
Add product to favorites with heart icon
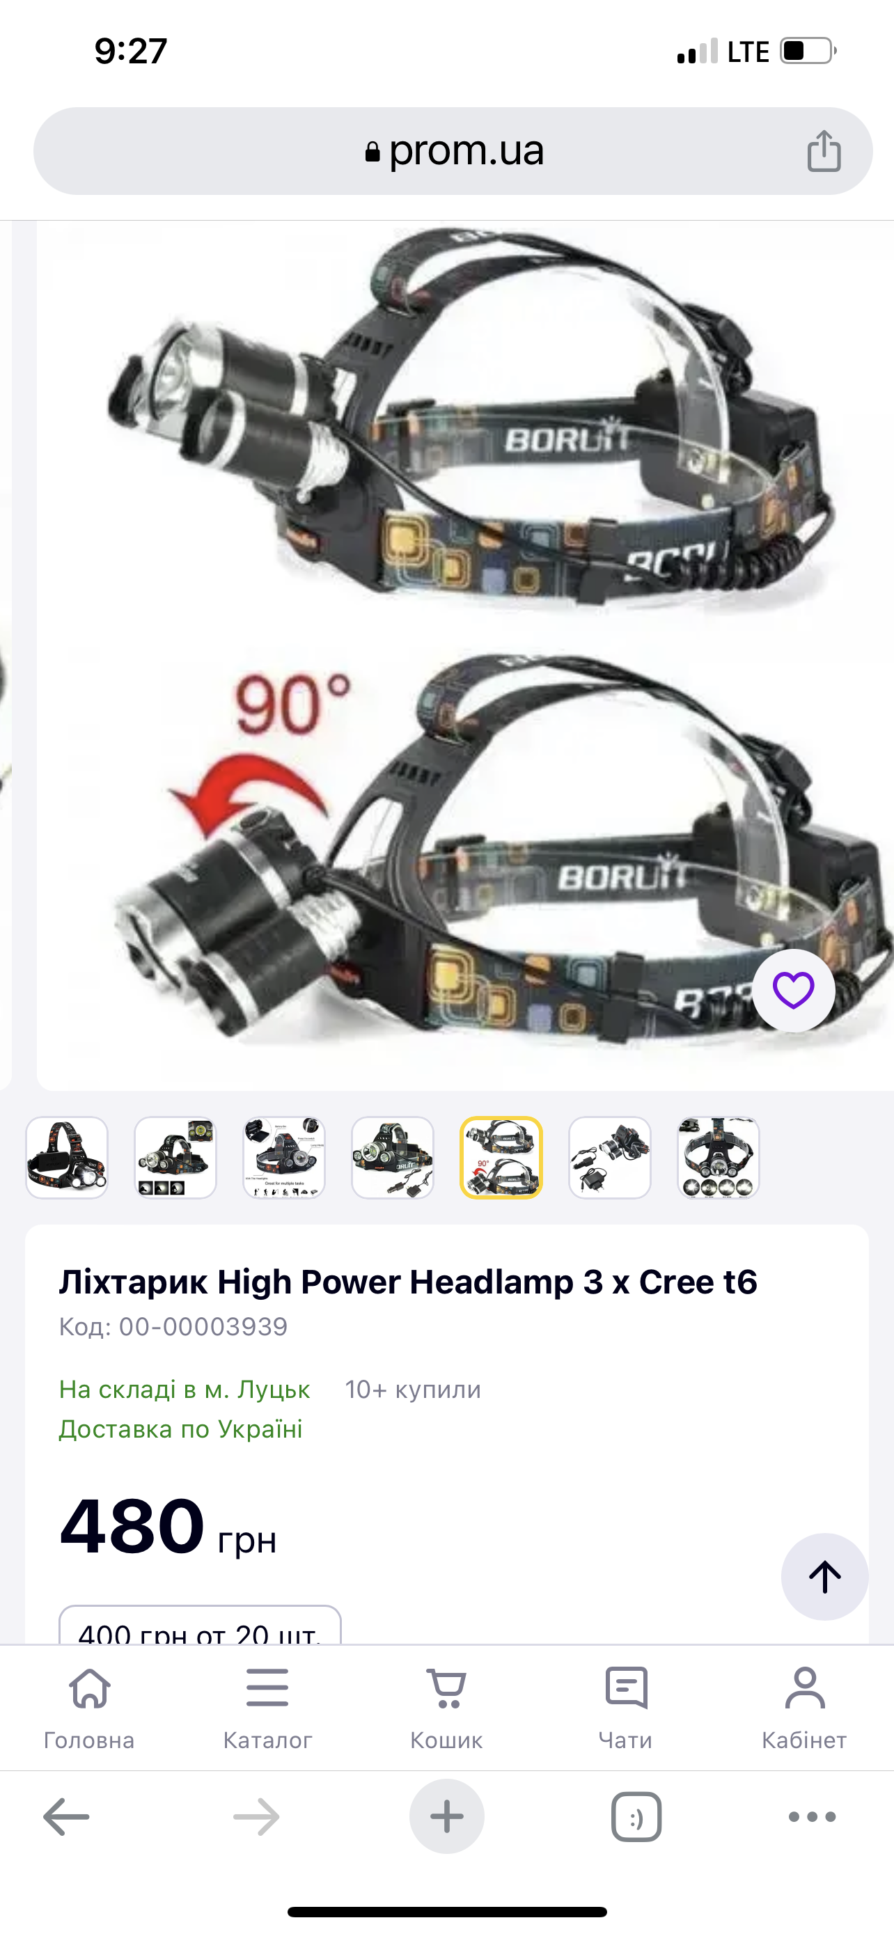(794, 990)
